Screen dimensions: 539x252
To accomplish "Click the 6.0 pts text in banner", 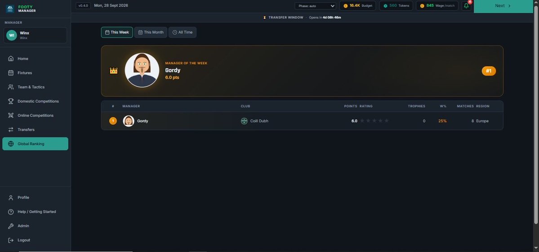I will (x=172, y=78).
